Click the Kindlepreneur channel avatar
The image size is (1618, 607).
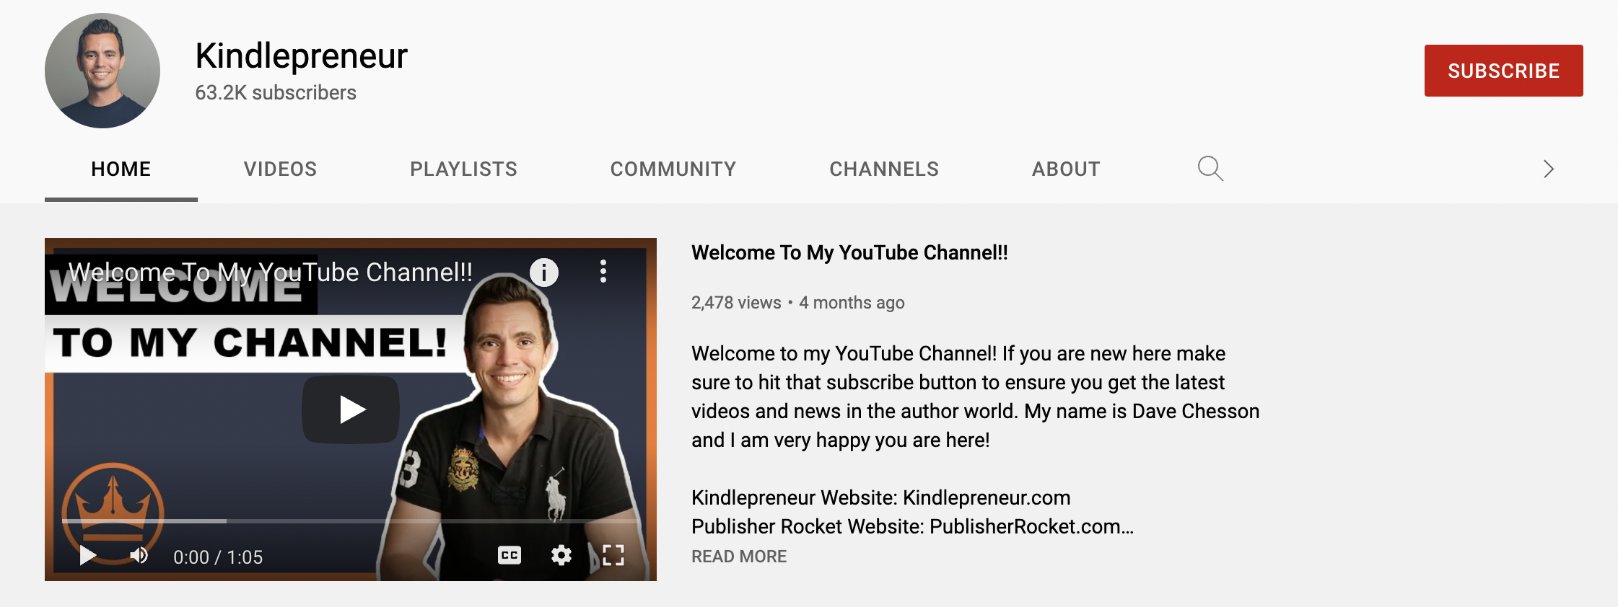click(x=102, y=71)
